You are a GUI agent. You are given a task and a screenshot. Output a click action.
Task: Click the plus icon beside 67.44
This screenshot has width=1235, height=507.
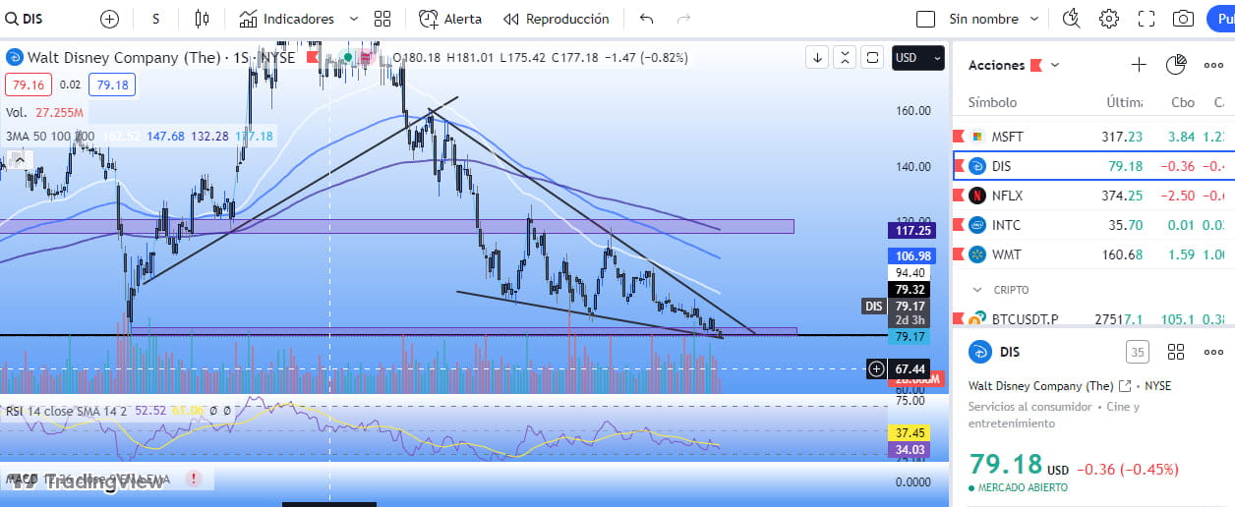(876, 368)
